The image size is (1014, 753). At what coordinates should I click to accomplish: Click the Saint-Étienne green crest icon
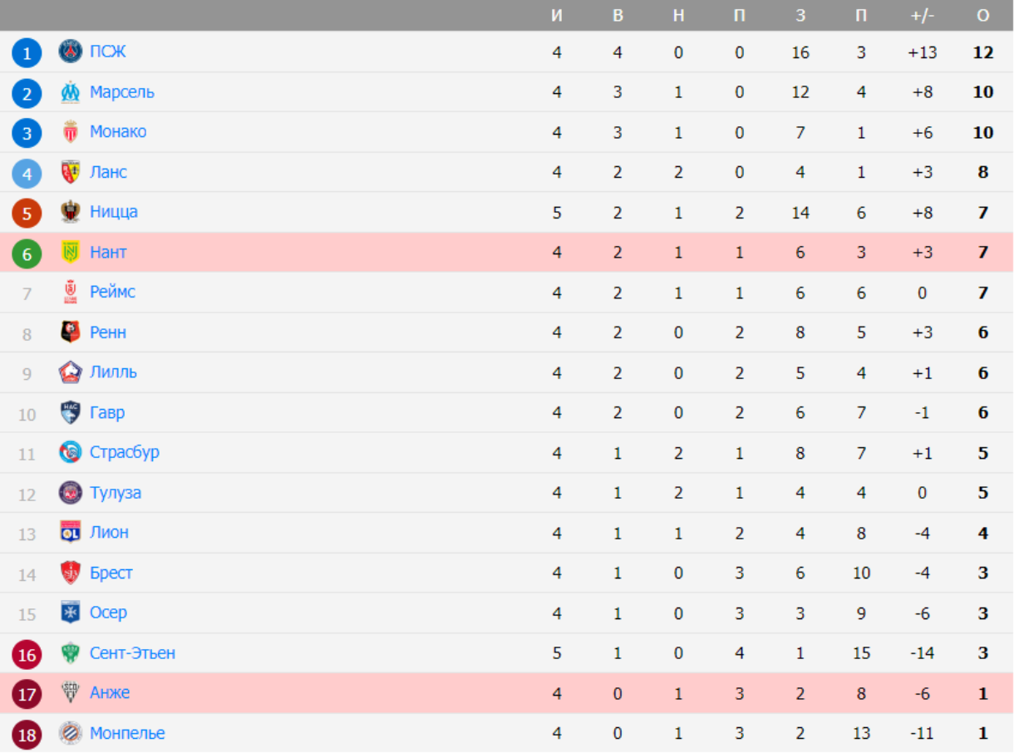(x=71, y=653)
